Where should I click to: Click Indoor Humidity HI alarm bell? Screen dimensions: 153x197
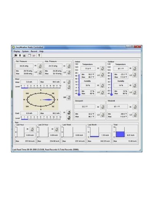coord(102,85)
